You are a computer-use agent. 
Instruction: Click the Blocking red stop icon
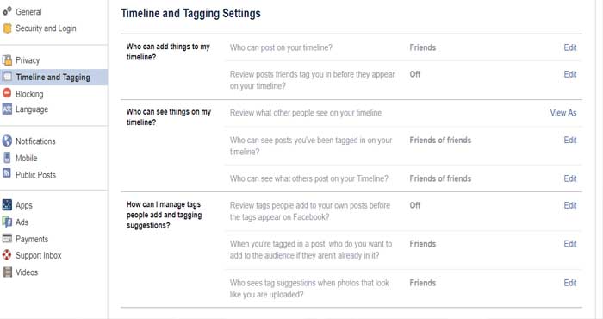pyautogui.click(x=7, y=93)
